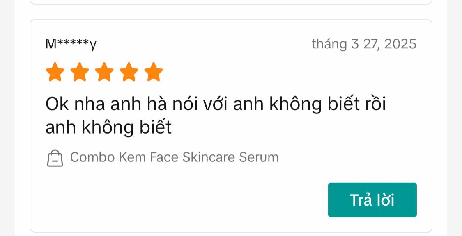The width and height of the screenshot is (462, 236).
Task: Click the gray margin right of the card
Action: [x=455, y=118]
